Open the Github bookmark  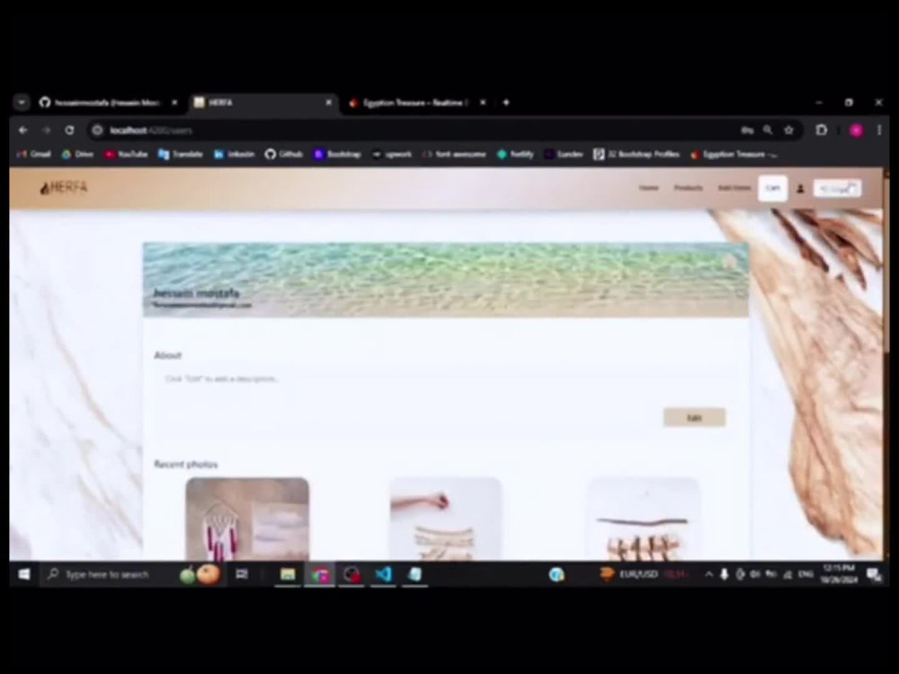[x=284, y=155]
